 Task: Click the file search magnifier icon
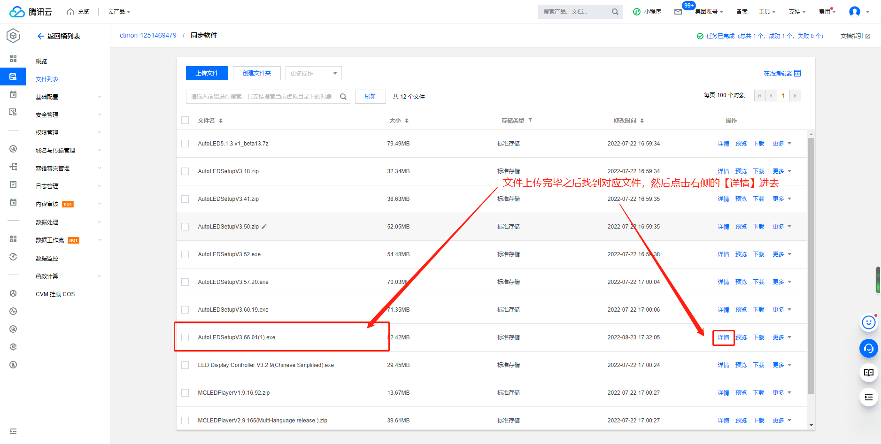click(343, 97)
